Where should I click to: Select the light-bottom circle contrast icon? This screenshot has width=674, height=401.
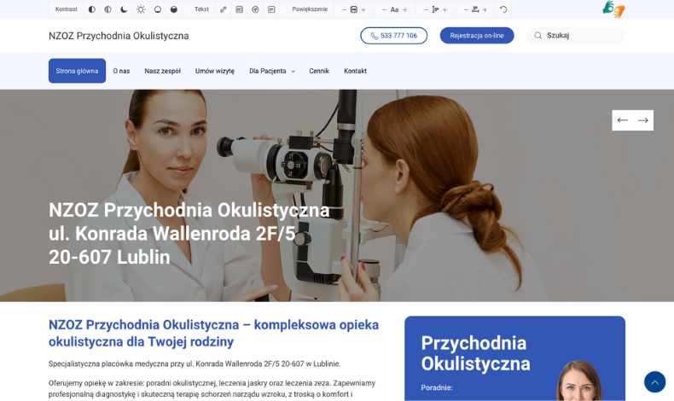(x=157, y=9)
